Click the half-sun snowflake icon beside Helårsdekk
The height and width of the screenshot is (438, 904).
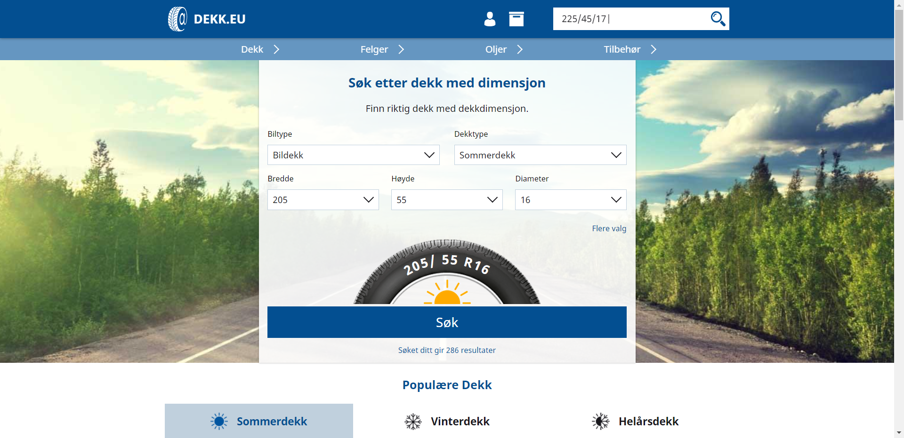point(600,421)
